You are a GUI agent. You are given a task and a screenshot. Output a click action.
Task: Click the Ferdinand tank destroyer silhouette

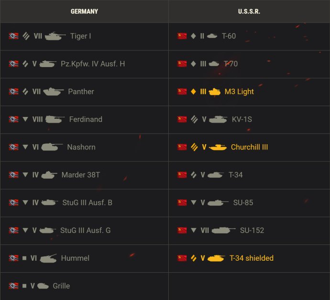click(55, 119)
